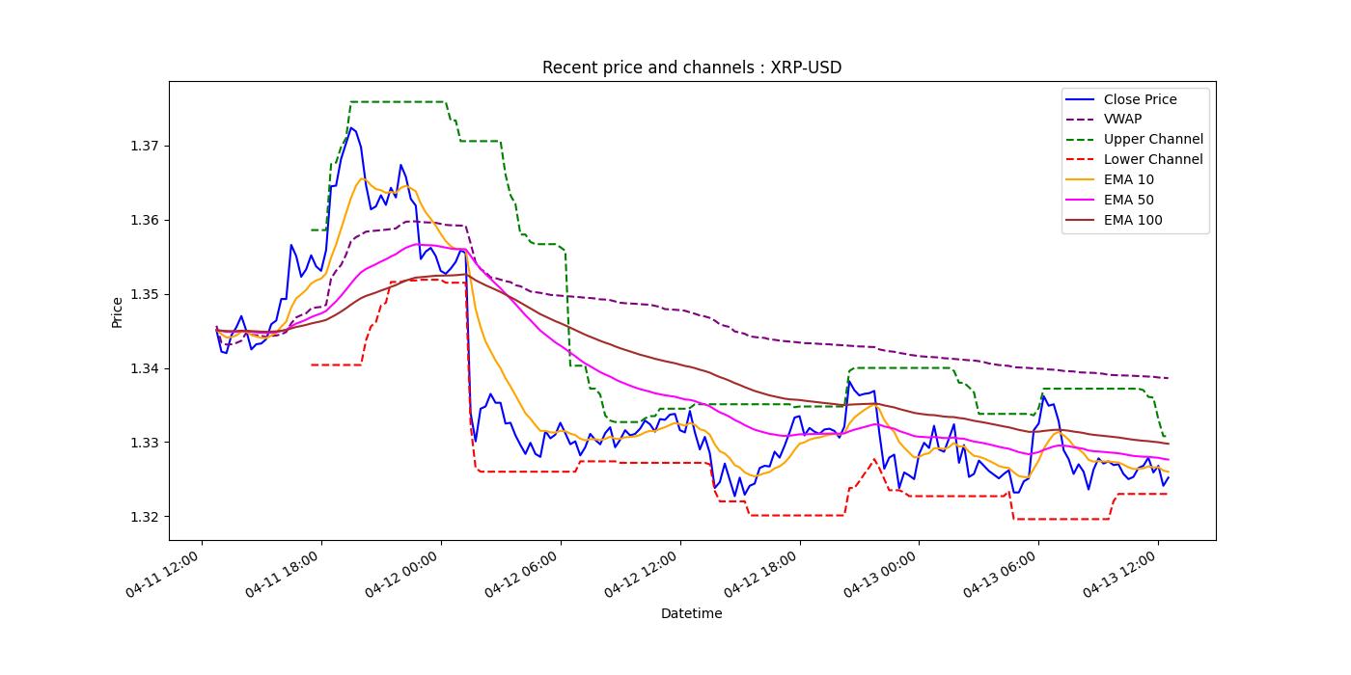Click the green dashed Upper Channel legend sample
The height and width of the screenshot is (675, 1351).
pos(1081,140)
